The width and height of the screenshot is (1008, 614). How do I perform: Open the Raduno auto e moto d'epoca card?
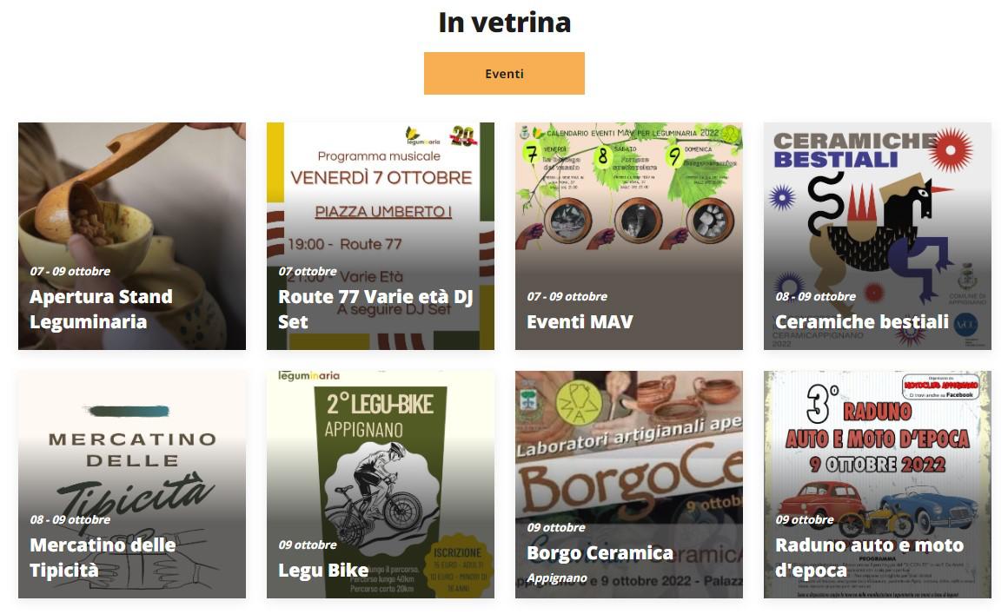click(x=878, y=485)
